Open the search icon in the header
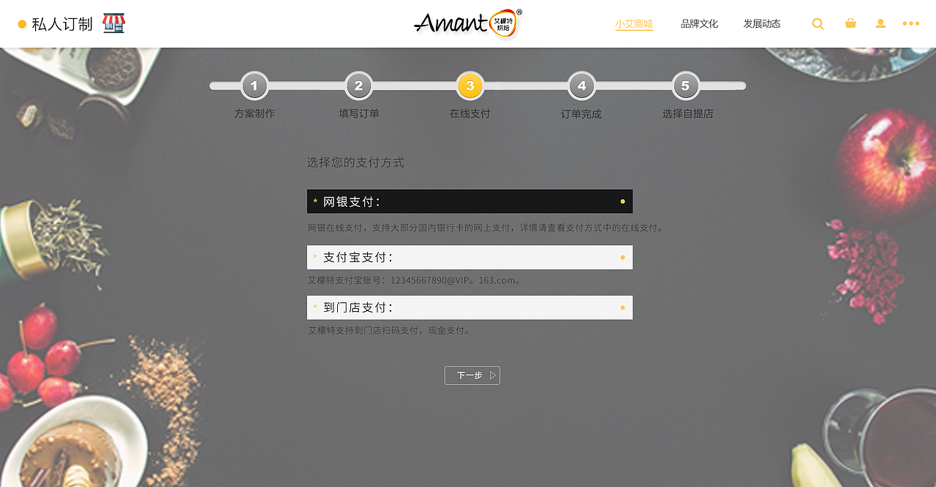The height and width of the screenshot is (487, 936). (x=817, y=23)
